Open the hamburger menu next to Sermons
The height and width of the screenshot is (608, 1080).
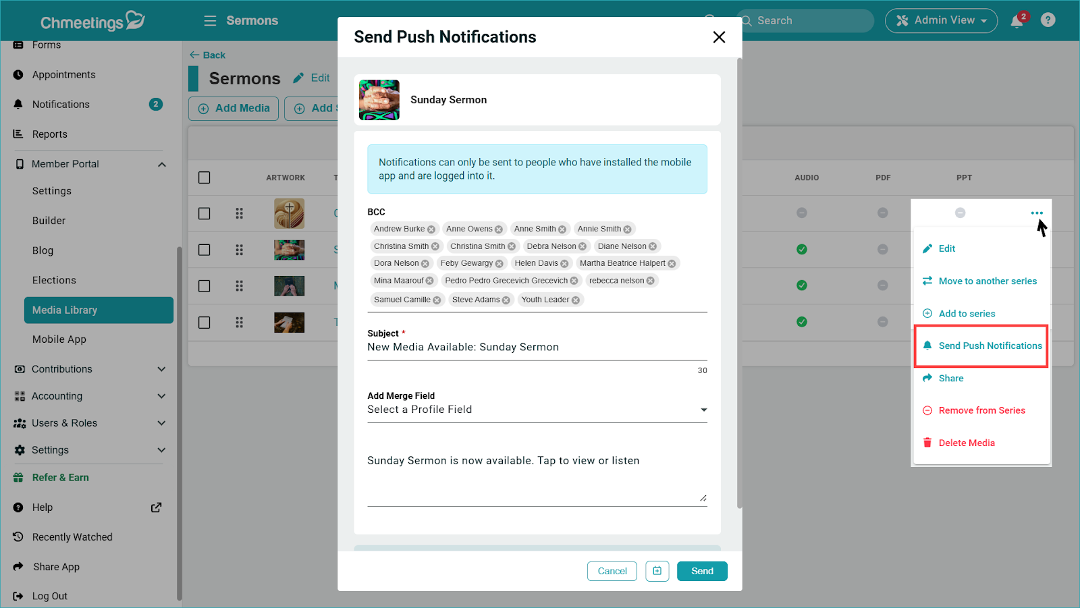pos(210,21)
